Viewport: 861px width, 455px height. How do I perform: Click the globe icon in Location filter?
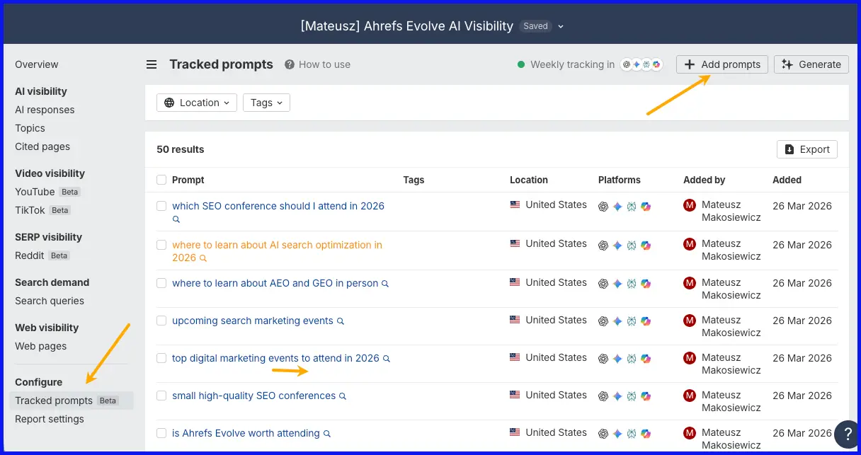click(169, 103)
